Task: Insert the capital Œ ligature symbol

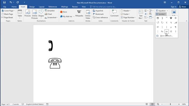Action: click(x=171, y=32)
